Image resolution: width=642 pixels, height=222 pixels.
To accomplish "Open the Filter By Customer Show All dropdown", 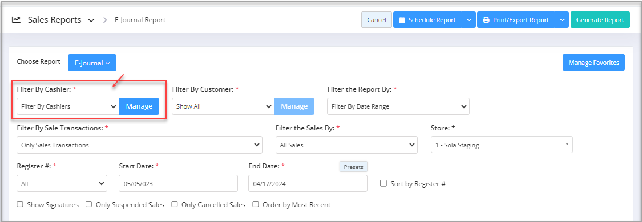I will click(x=223, y=106).
